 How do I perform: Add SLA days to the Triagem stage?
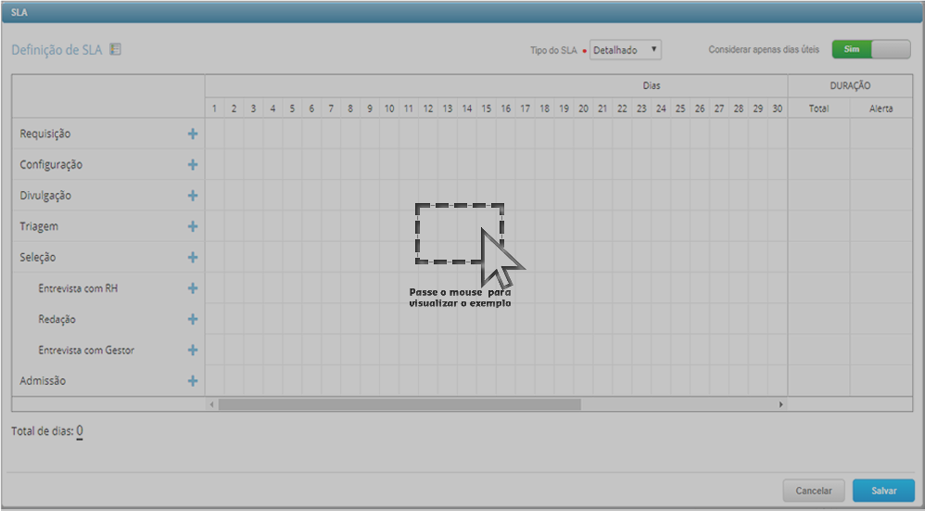(x=193, y=226)
